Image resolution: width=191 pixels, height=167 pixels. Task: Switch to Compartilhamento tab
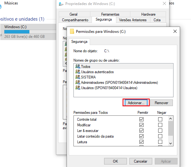click(x=75, y=20)
